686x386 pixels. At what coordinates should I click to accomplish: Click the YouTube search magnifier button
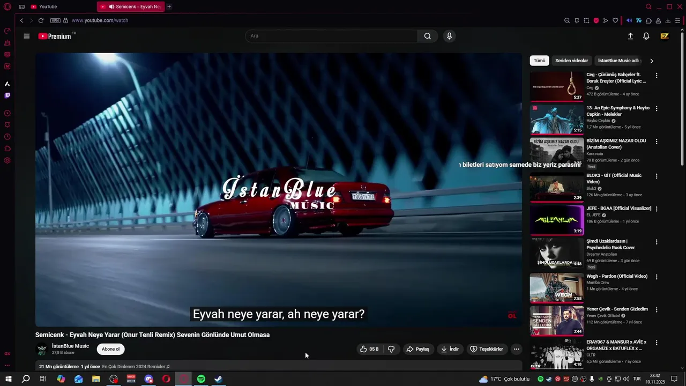pyautogui.click(x=427, y=36)
